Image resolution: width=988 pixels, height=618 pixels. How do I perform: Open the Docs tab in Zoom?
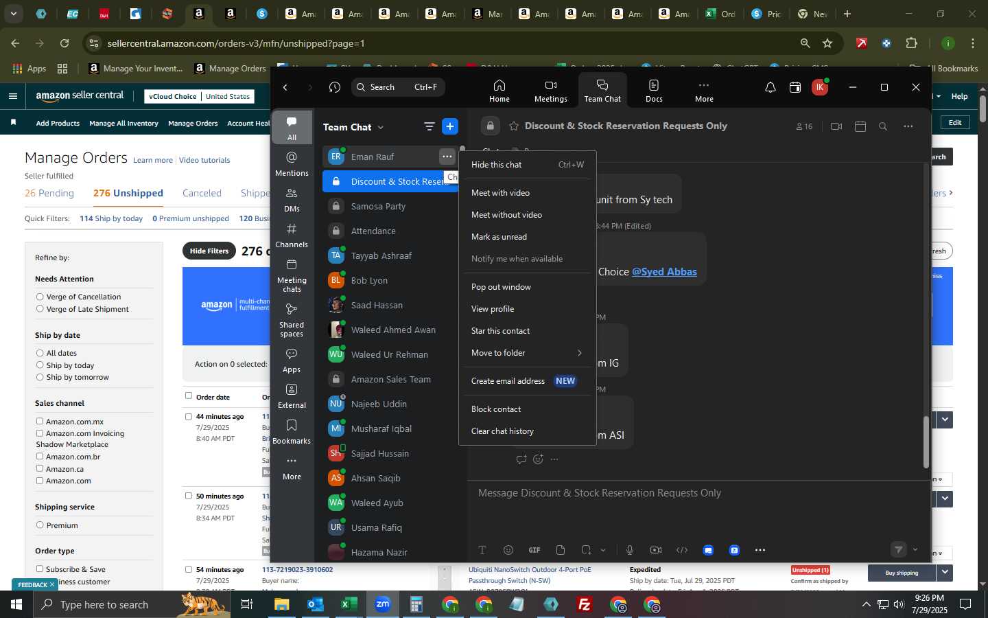point(654,91)
